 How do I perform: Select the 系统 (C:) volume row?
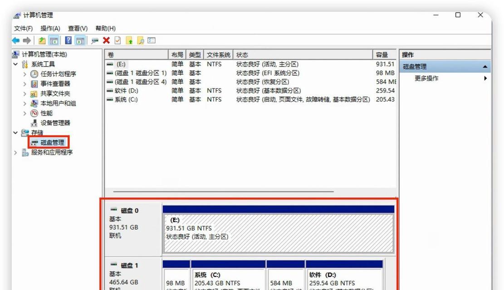[x=251, y=100]
